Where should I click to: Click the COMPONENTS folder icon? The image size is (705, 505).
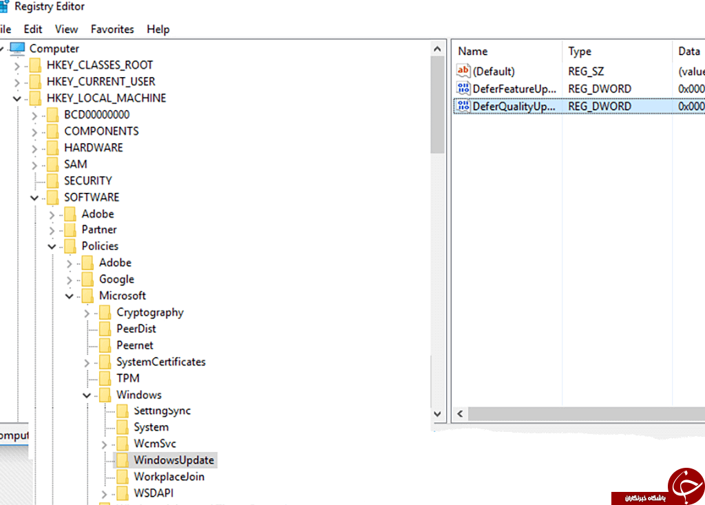point(53,132)
